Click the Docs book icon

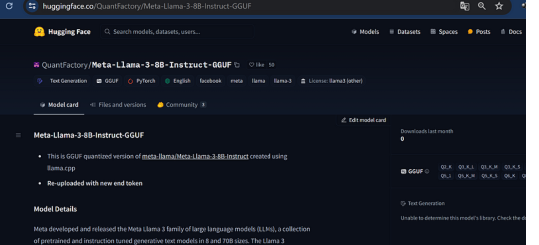pos(503,32)
